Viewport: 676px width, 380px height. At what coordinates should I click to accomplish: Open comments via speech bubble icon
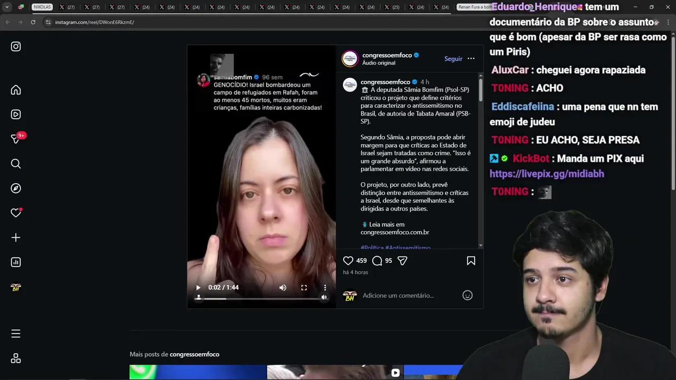377,261
